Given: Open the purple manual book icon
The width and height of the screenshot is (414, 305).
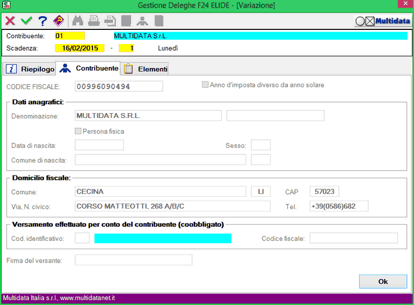Looking at the screenshot, I should click(59, 21).
